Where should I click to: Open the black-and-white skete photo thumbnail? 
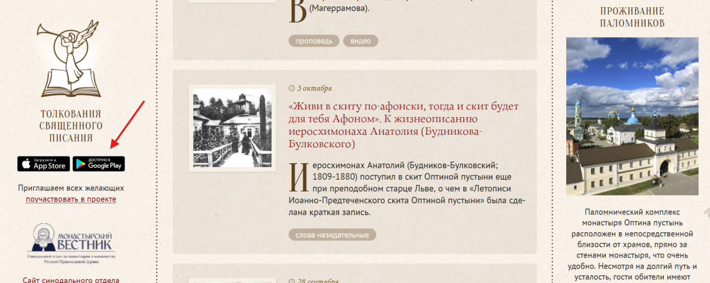[x=233, y=128]
